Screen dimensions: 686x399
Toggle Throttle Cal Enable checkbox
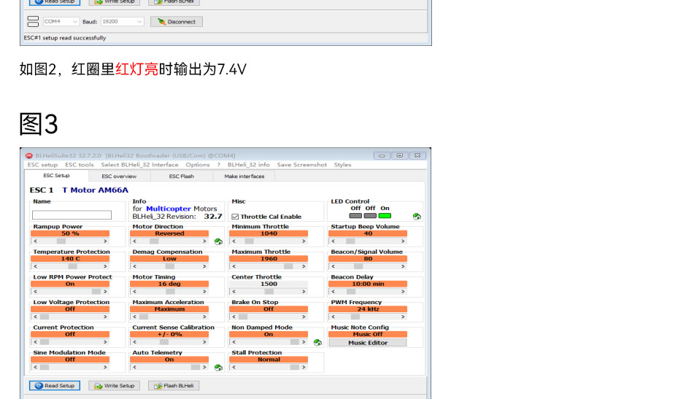point(235,217)
